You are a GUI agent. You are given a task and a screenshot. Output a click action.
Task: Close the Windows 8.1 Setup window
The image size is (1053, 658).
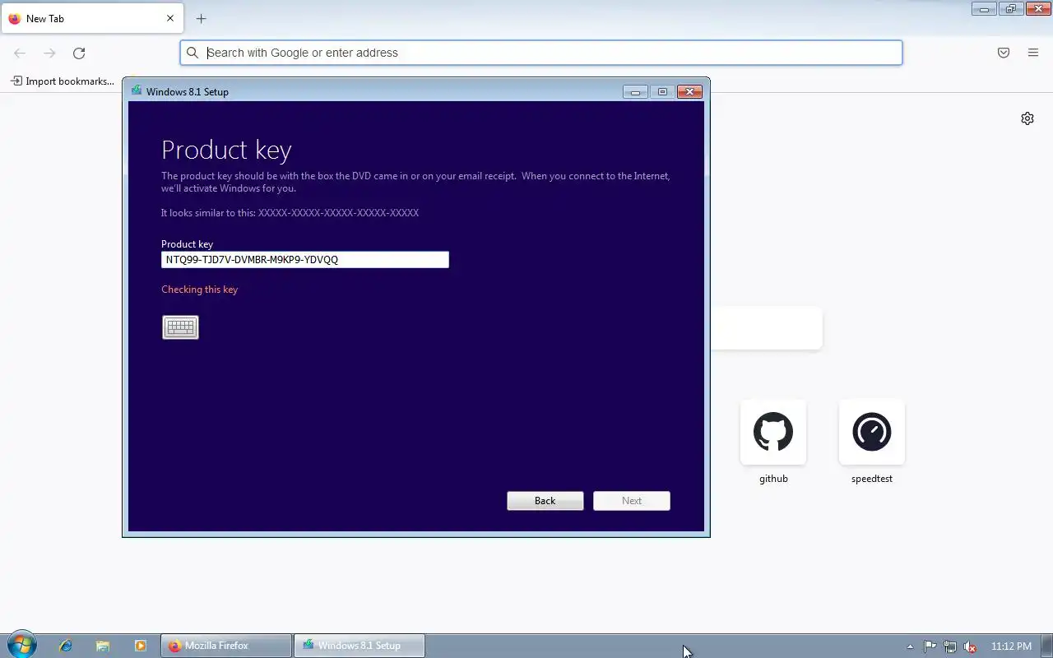(689, 92)
